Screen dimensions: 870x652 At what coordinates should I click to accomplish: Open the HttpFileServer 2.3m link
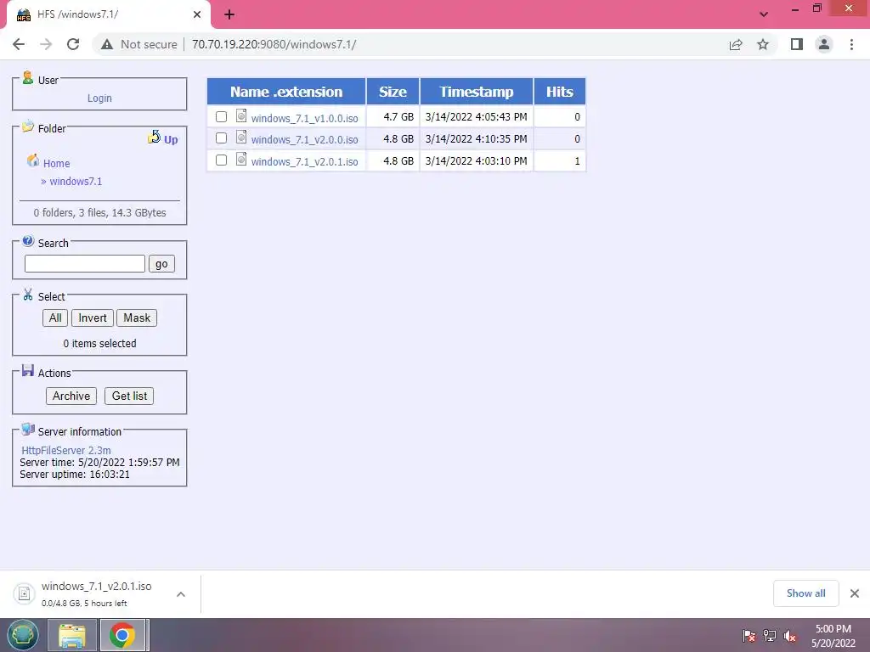click(66, 450)
